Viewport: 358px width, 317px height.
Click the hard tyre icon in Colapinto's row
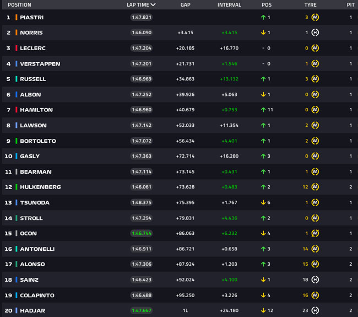click(315, 295)
